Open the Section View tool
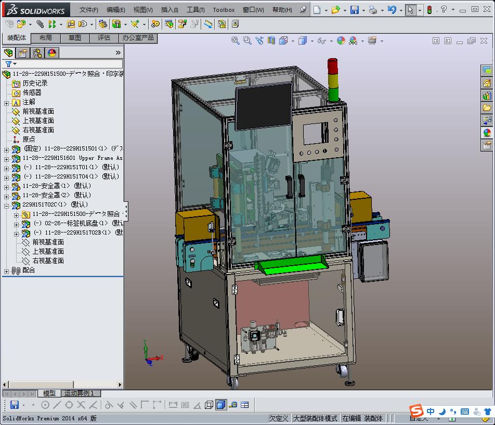 pyautogui.click(x=271, y=40)
